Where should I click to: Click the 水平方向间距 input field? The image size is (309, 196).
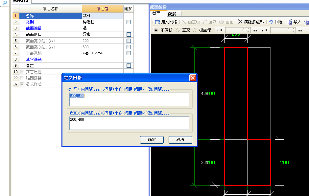pyautogui.click(x=129, y=99)
